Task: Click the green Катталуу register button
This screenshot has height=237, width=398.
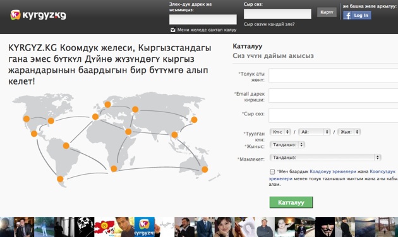Action: pos(291,202)
